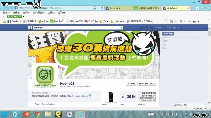Open Facebook messages icon
Screen dimensions: 211x118
click(x=146, y=28)
